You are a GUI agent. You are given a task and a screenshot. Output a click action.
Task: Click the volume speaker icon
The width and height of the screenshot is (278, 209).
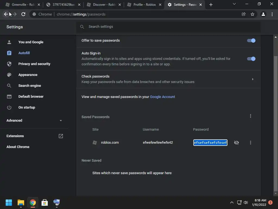pyautogui.click(x=246, y=202)
